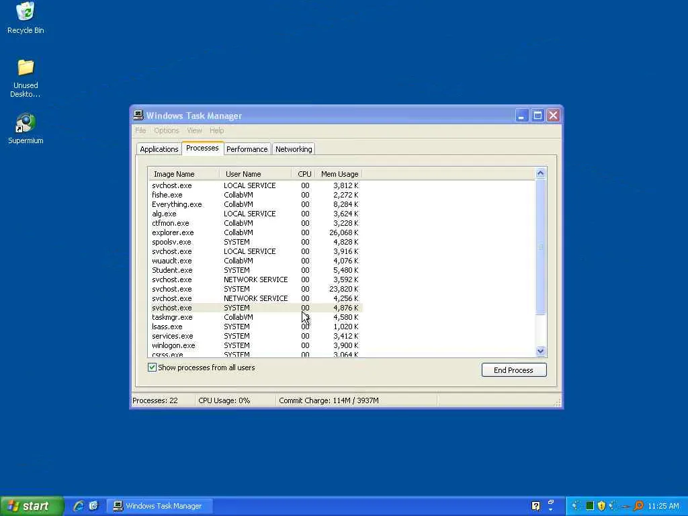Open the Start menu
The width and height of the screenshot is (688, 516).
click(32, 506)
